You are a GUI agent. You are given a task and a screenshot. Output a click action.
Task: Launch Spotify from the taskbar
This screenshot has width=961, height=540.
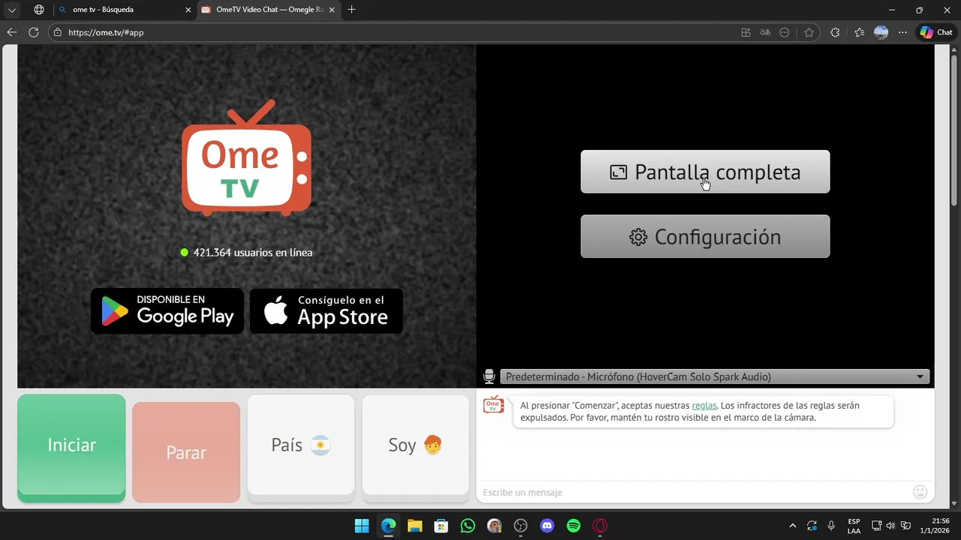pos(574,526)
